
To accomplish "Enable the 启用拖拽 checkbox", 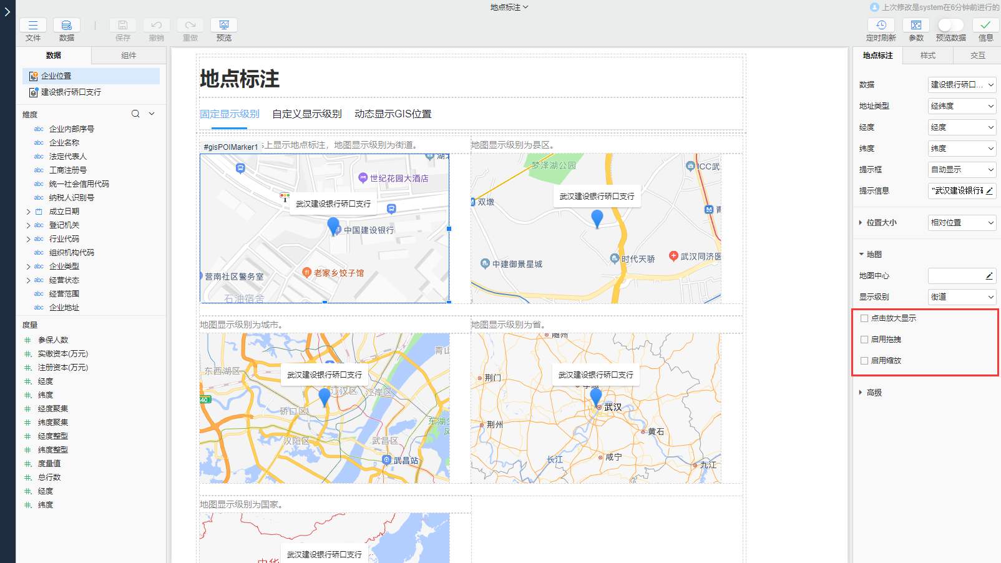I will click(x=864, y=339).
